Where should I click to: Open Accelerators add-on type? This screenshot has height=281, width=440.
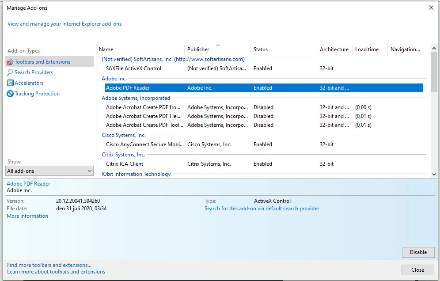[x=29, y=83]
